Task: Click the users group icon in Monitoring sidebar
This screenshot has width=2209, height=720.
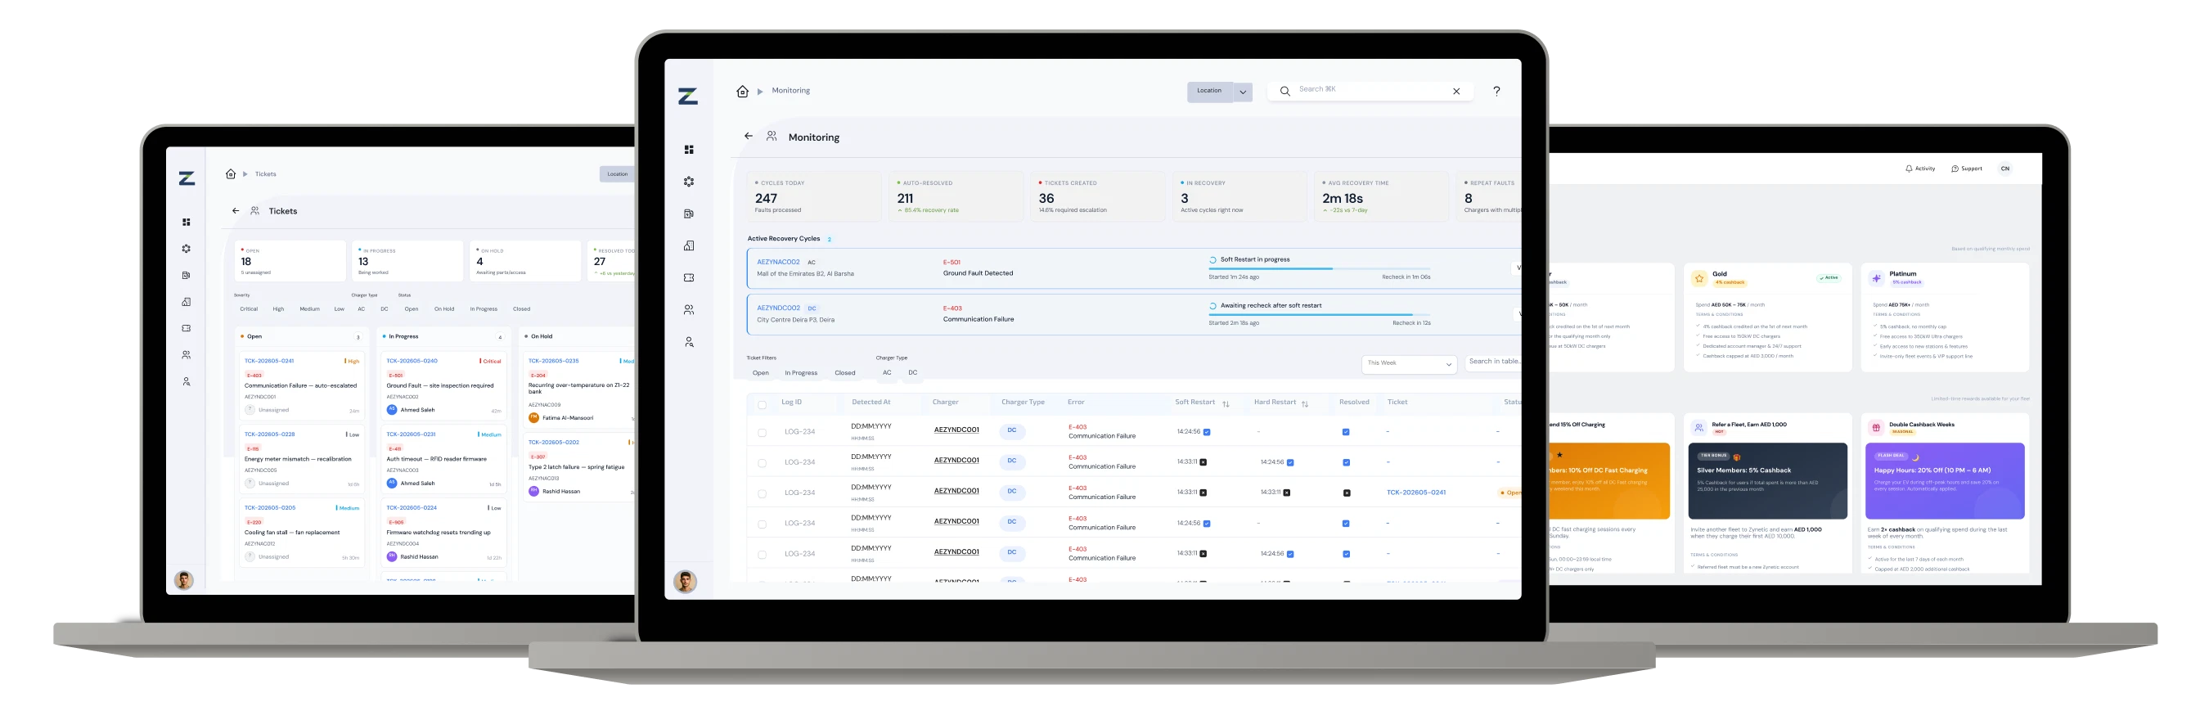Action: point(689,310)
